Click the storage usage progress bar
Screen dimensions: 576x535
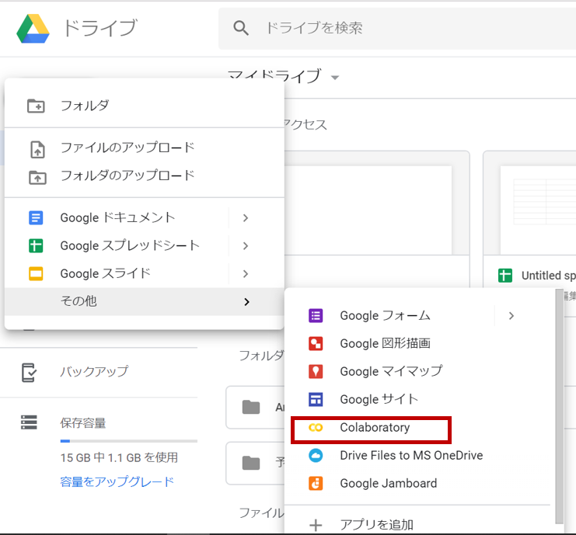(x=128, y=441)
